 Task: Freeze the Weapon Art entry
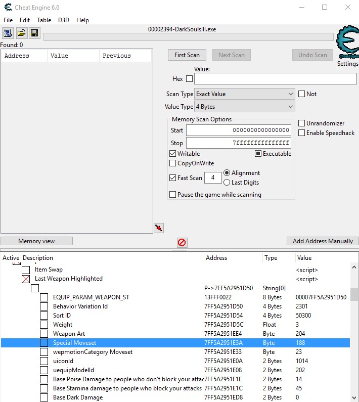44,334
